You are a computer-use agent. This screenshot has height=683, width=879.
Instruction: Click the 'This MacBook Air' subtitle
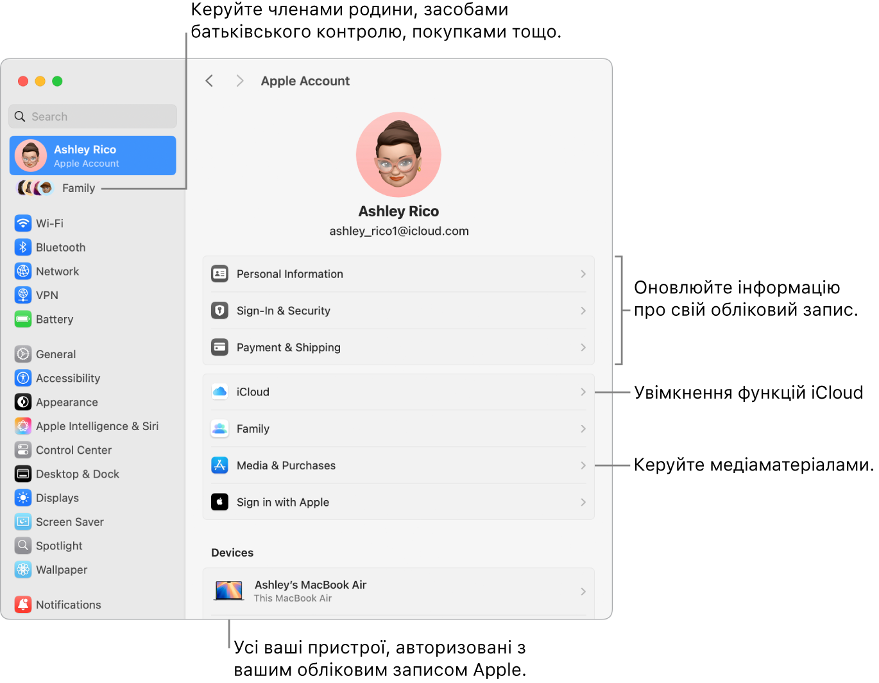pyautogui.click(x=293, y=598)
